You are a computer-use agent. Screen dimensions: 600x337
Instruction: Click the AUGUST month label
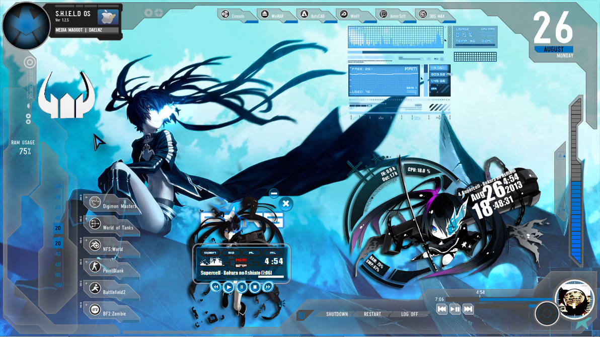tap(554, 49)
